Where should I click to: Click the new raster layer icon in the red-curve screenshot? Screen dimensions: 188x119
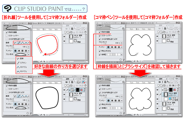click(x=66, y=32)
